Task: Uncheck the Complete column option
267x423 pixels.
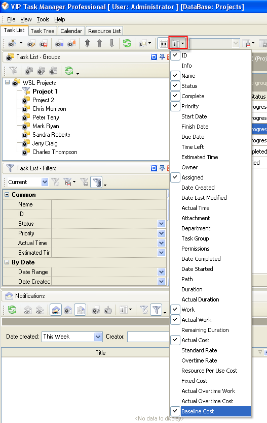Action: coord(175,96)
